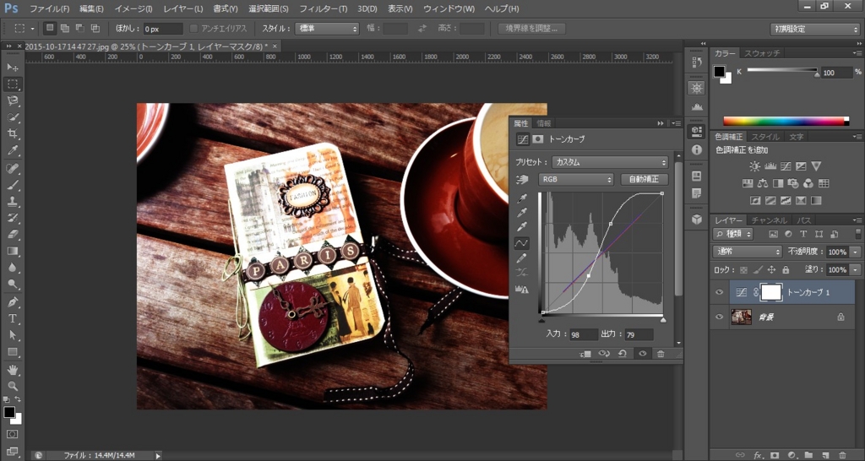Open the tool preset picker arrow
This screenshot has height=461, width=865.
coord(33,29)
